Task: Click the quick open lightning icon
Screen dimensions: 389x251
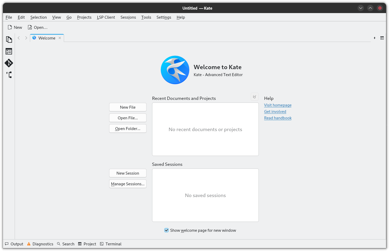Action: [375, 38]
